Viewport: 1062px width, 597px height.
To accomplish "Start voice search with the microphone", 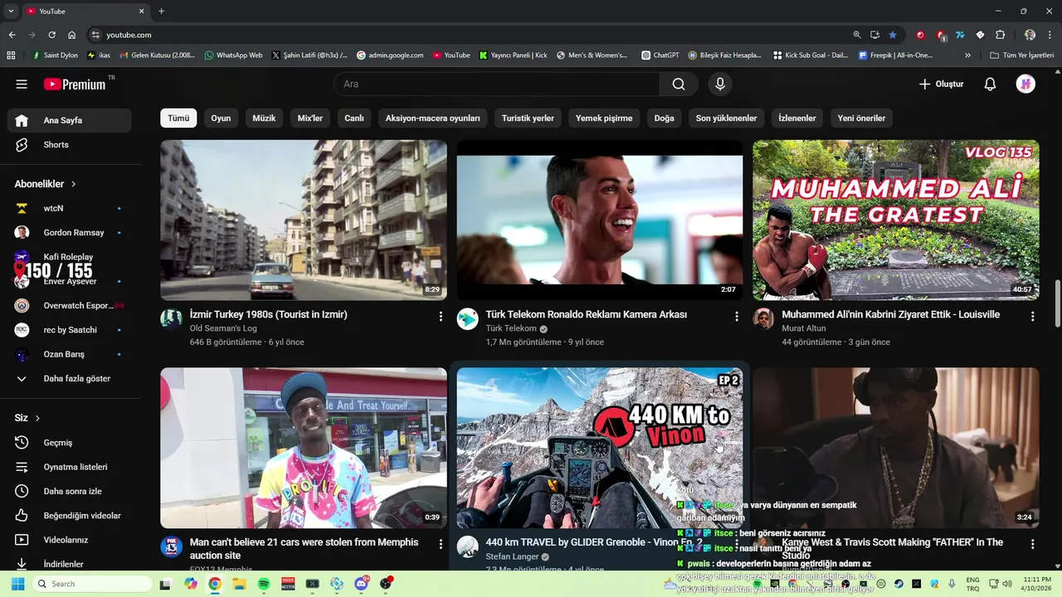I will click(x=720, y=84).
